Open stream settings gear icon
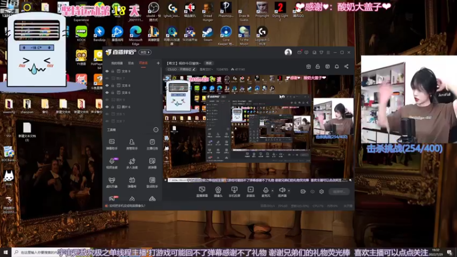Image resolution: width=457 pixels, height=257 pixels. click(x=322, y=191)
